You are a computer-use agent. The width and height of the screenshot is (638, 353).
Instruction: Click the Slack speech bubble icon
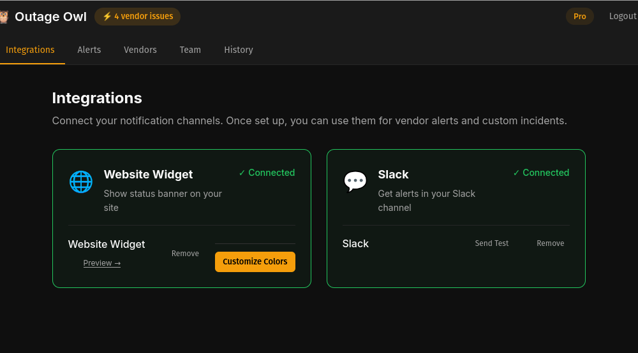(x=355, y=182)
